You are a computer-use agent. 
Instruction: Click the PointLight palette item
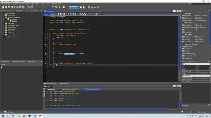pyautogui.click(x=186, y=51)
